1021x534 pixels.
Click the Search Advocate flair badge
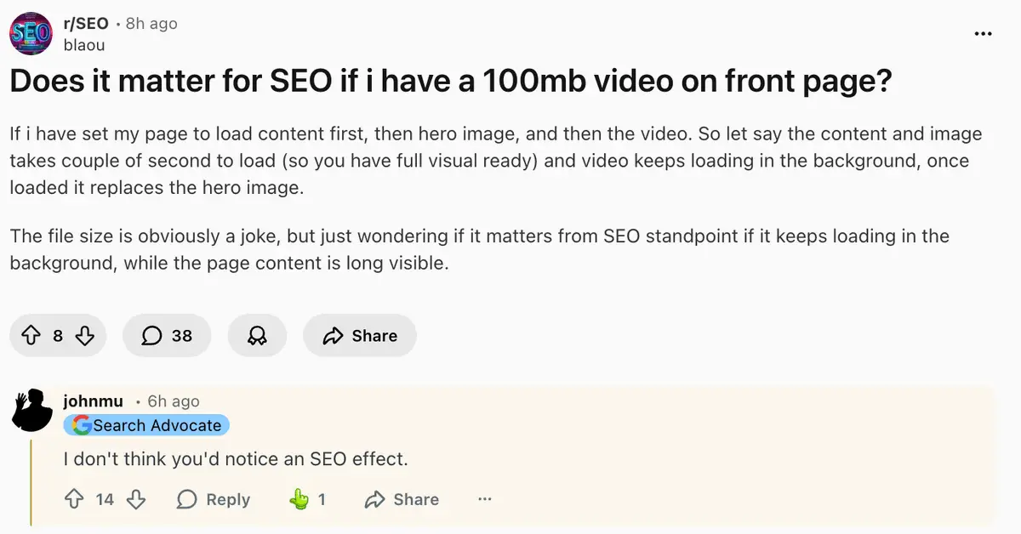(x=147, y=425)
